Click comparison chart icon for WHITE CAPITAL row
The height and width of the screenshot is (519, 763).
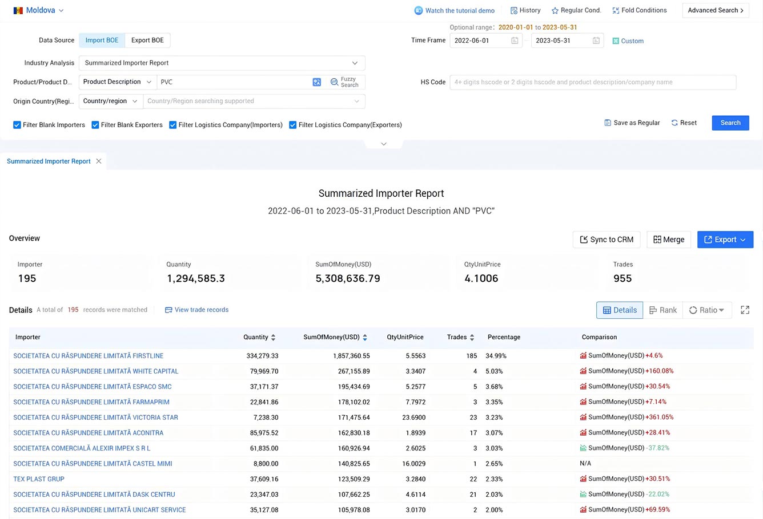pyautogui.click(x=583, y=371)
